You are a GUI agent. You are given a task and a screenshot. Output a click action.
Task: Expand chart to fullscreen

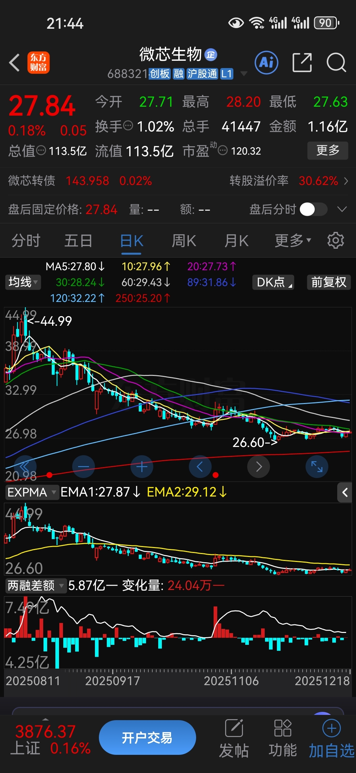[317, 466]
